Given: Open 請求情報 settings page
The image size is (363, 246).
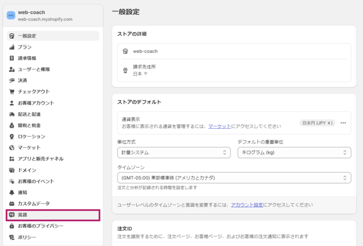Looking at the screenshot, I should (53, 58).
